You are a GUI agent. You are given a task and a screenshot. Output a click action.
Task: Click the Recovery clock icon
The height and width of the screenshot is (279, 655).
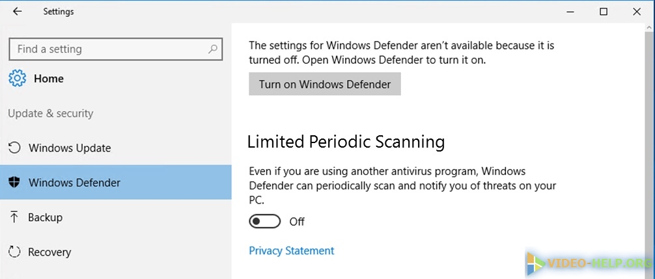[x=14, y=252]
